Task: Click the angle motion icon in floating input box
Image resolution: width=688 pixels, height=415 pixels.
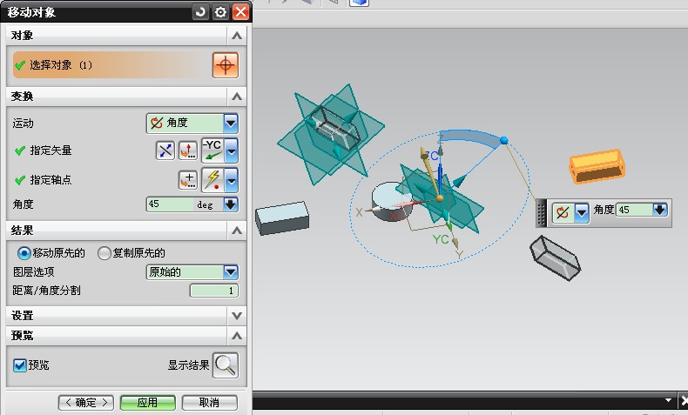Action: click(x=563, y=213)
